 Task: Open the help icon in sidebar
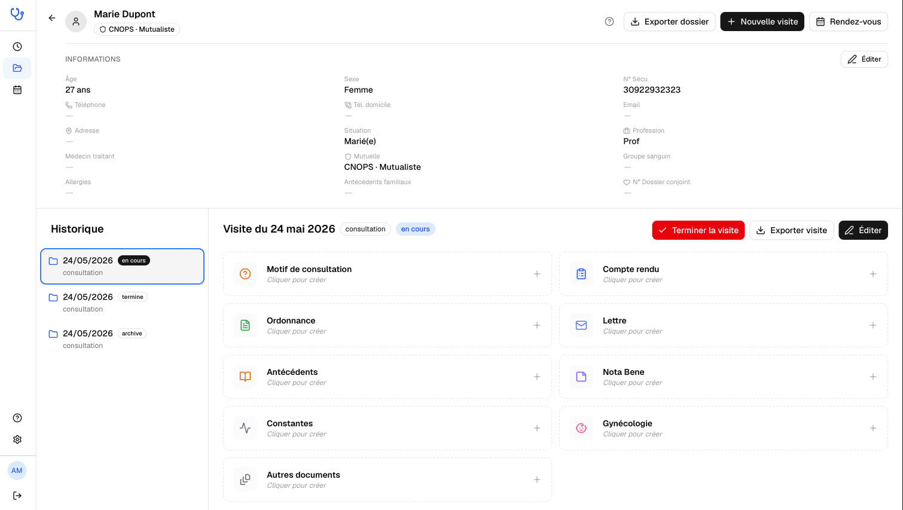pyautogui.click(x=17, y=418)
